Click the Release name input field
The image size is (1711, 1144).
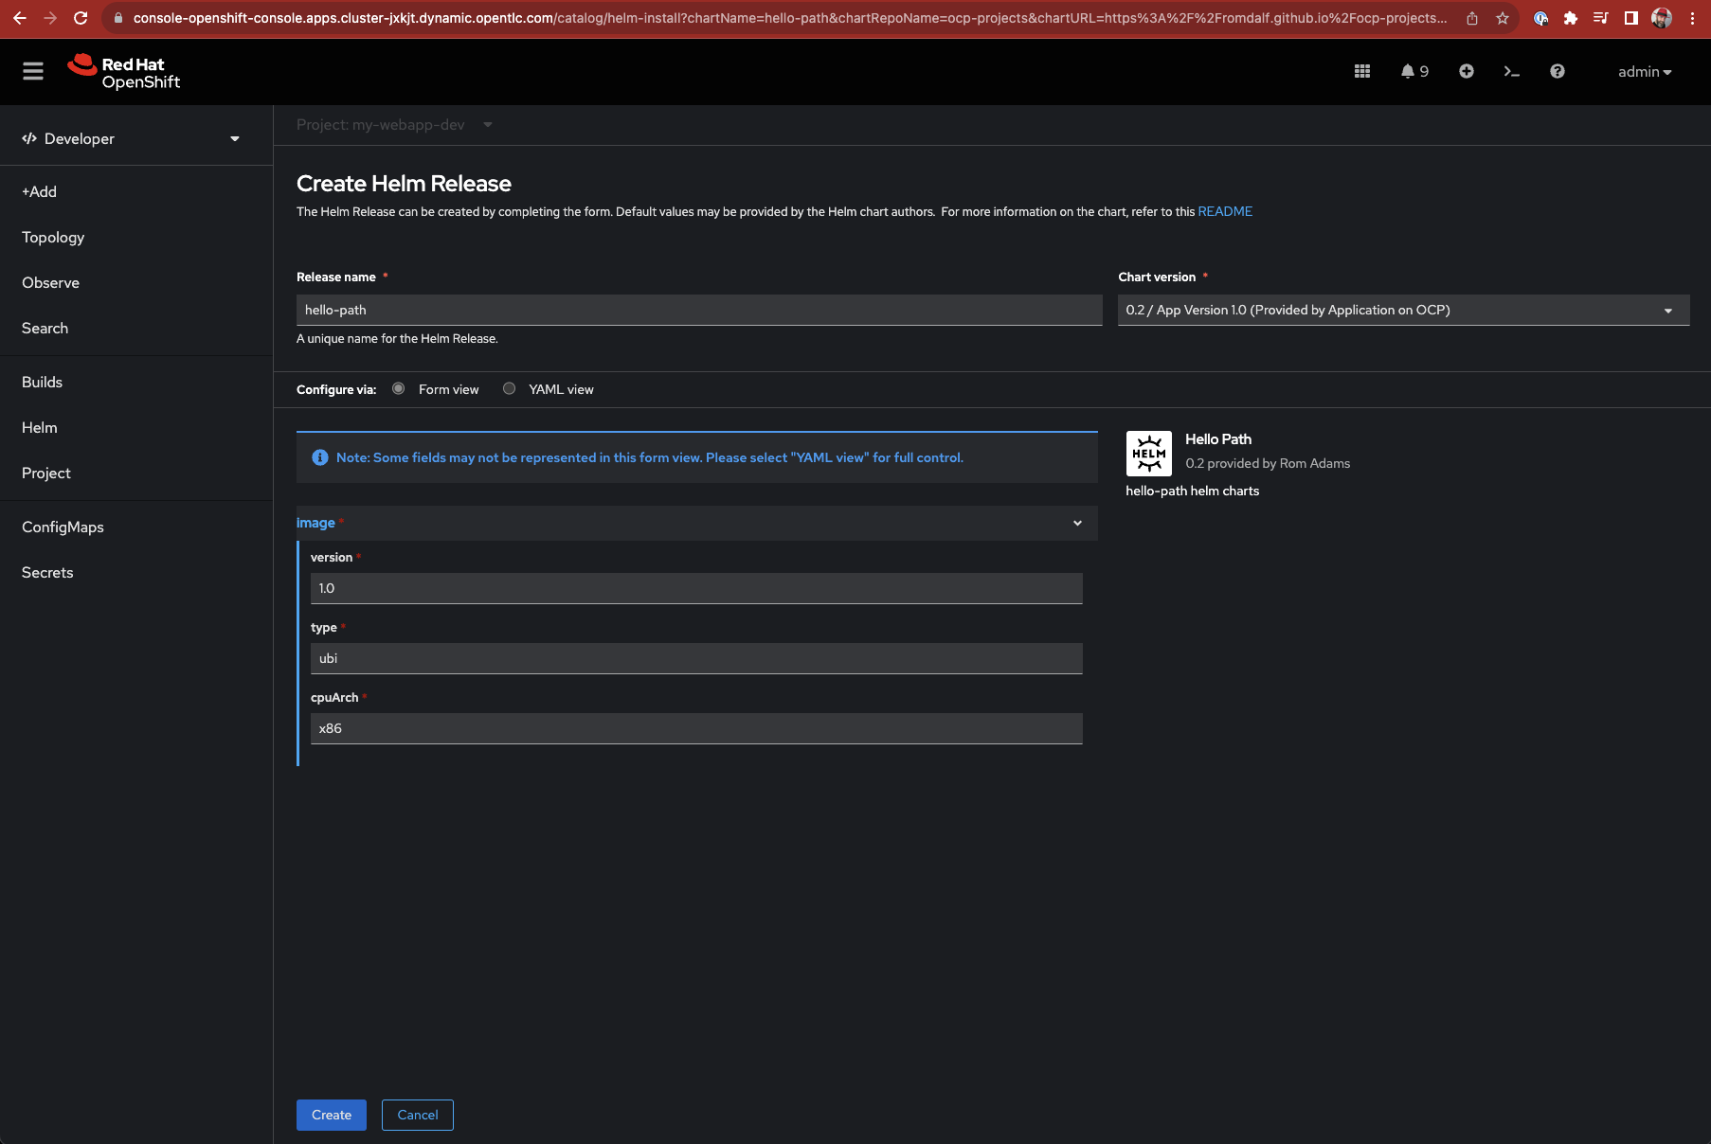click(698, 310)
